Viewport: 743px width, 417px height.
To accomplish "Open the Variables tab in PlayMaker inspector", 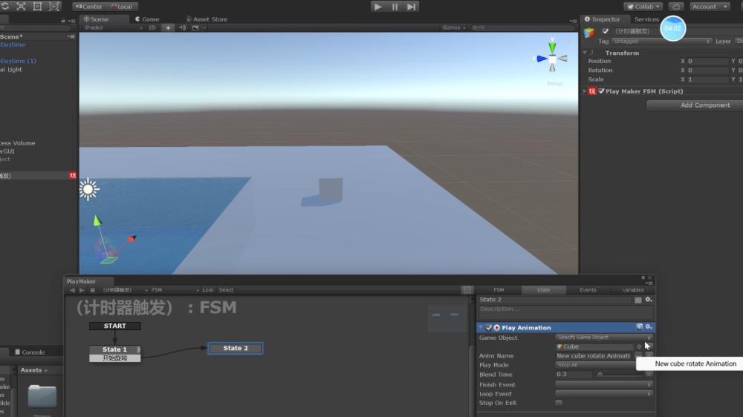I will pos(632,290).
